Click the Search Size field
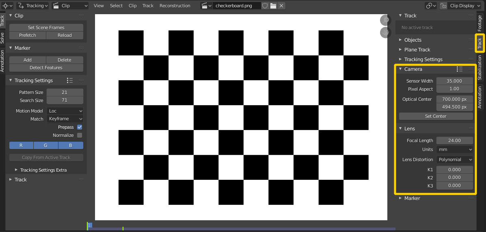 click(x=65, y=100)
